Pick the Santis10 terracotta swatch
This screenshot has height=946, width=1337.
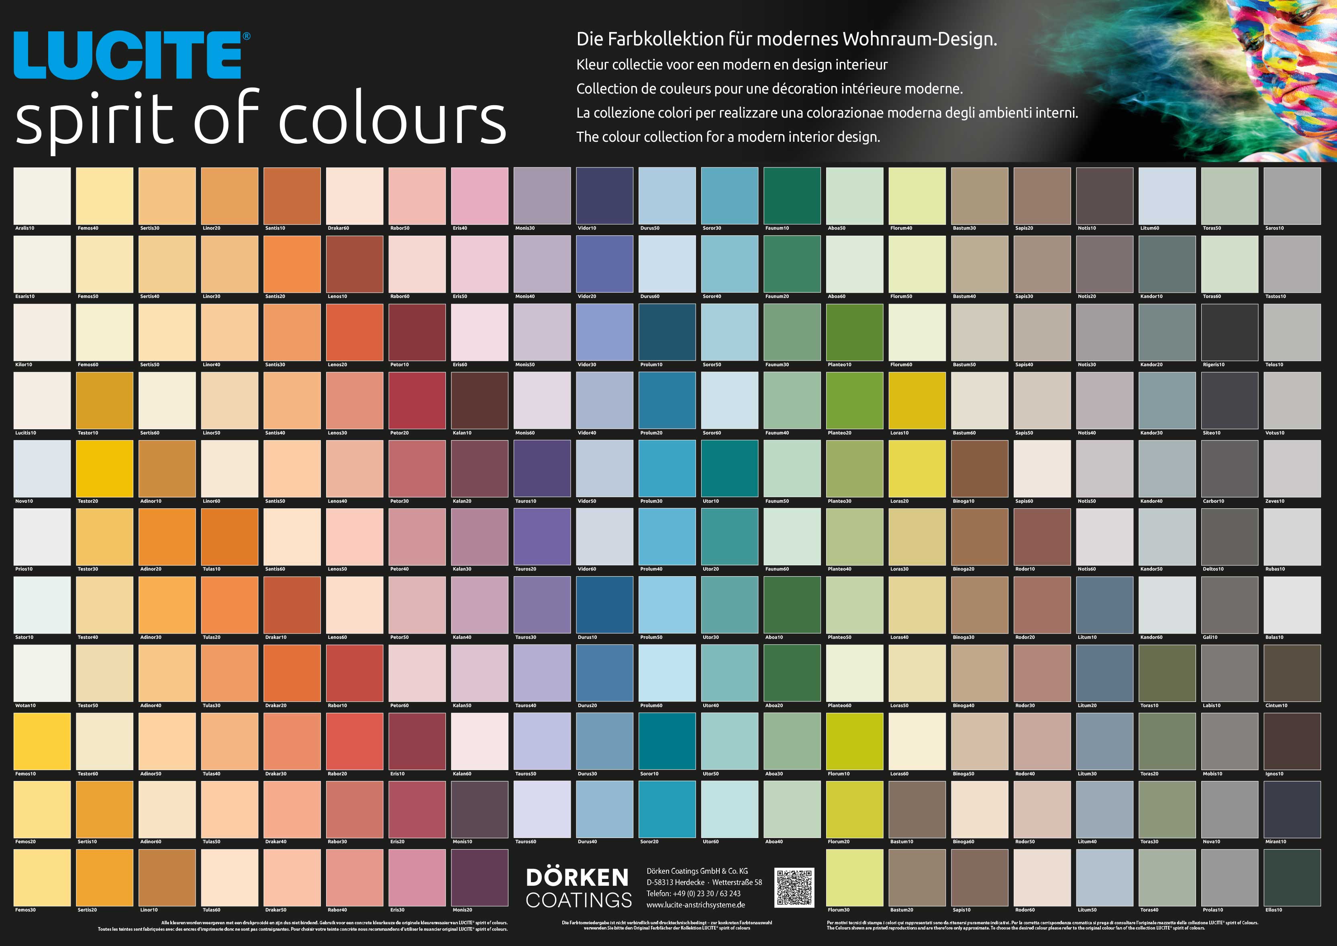[x=292, y=196]
